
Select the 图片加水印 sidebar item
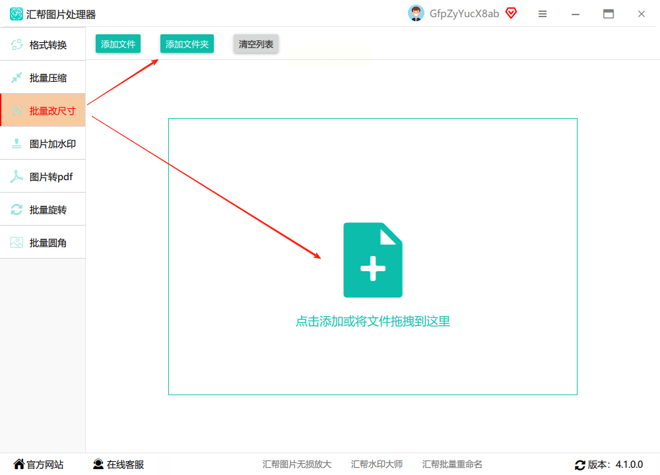tap(42, 144)
